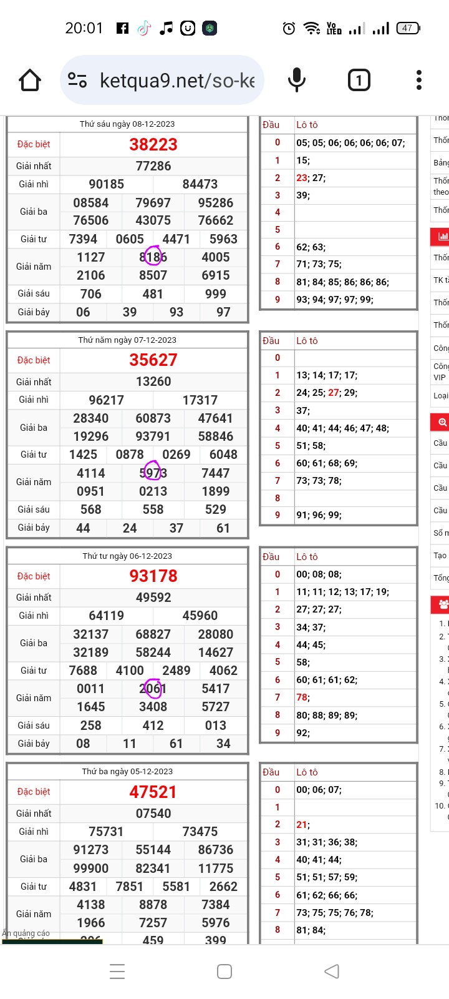Viewport: 449px width, 999px height.
Task: Open site information icon in address bar
Action: click(77, 80)
